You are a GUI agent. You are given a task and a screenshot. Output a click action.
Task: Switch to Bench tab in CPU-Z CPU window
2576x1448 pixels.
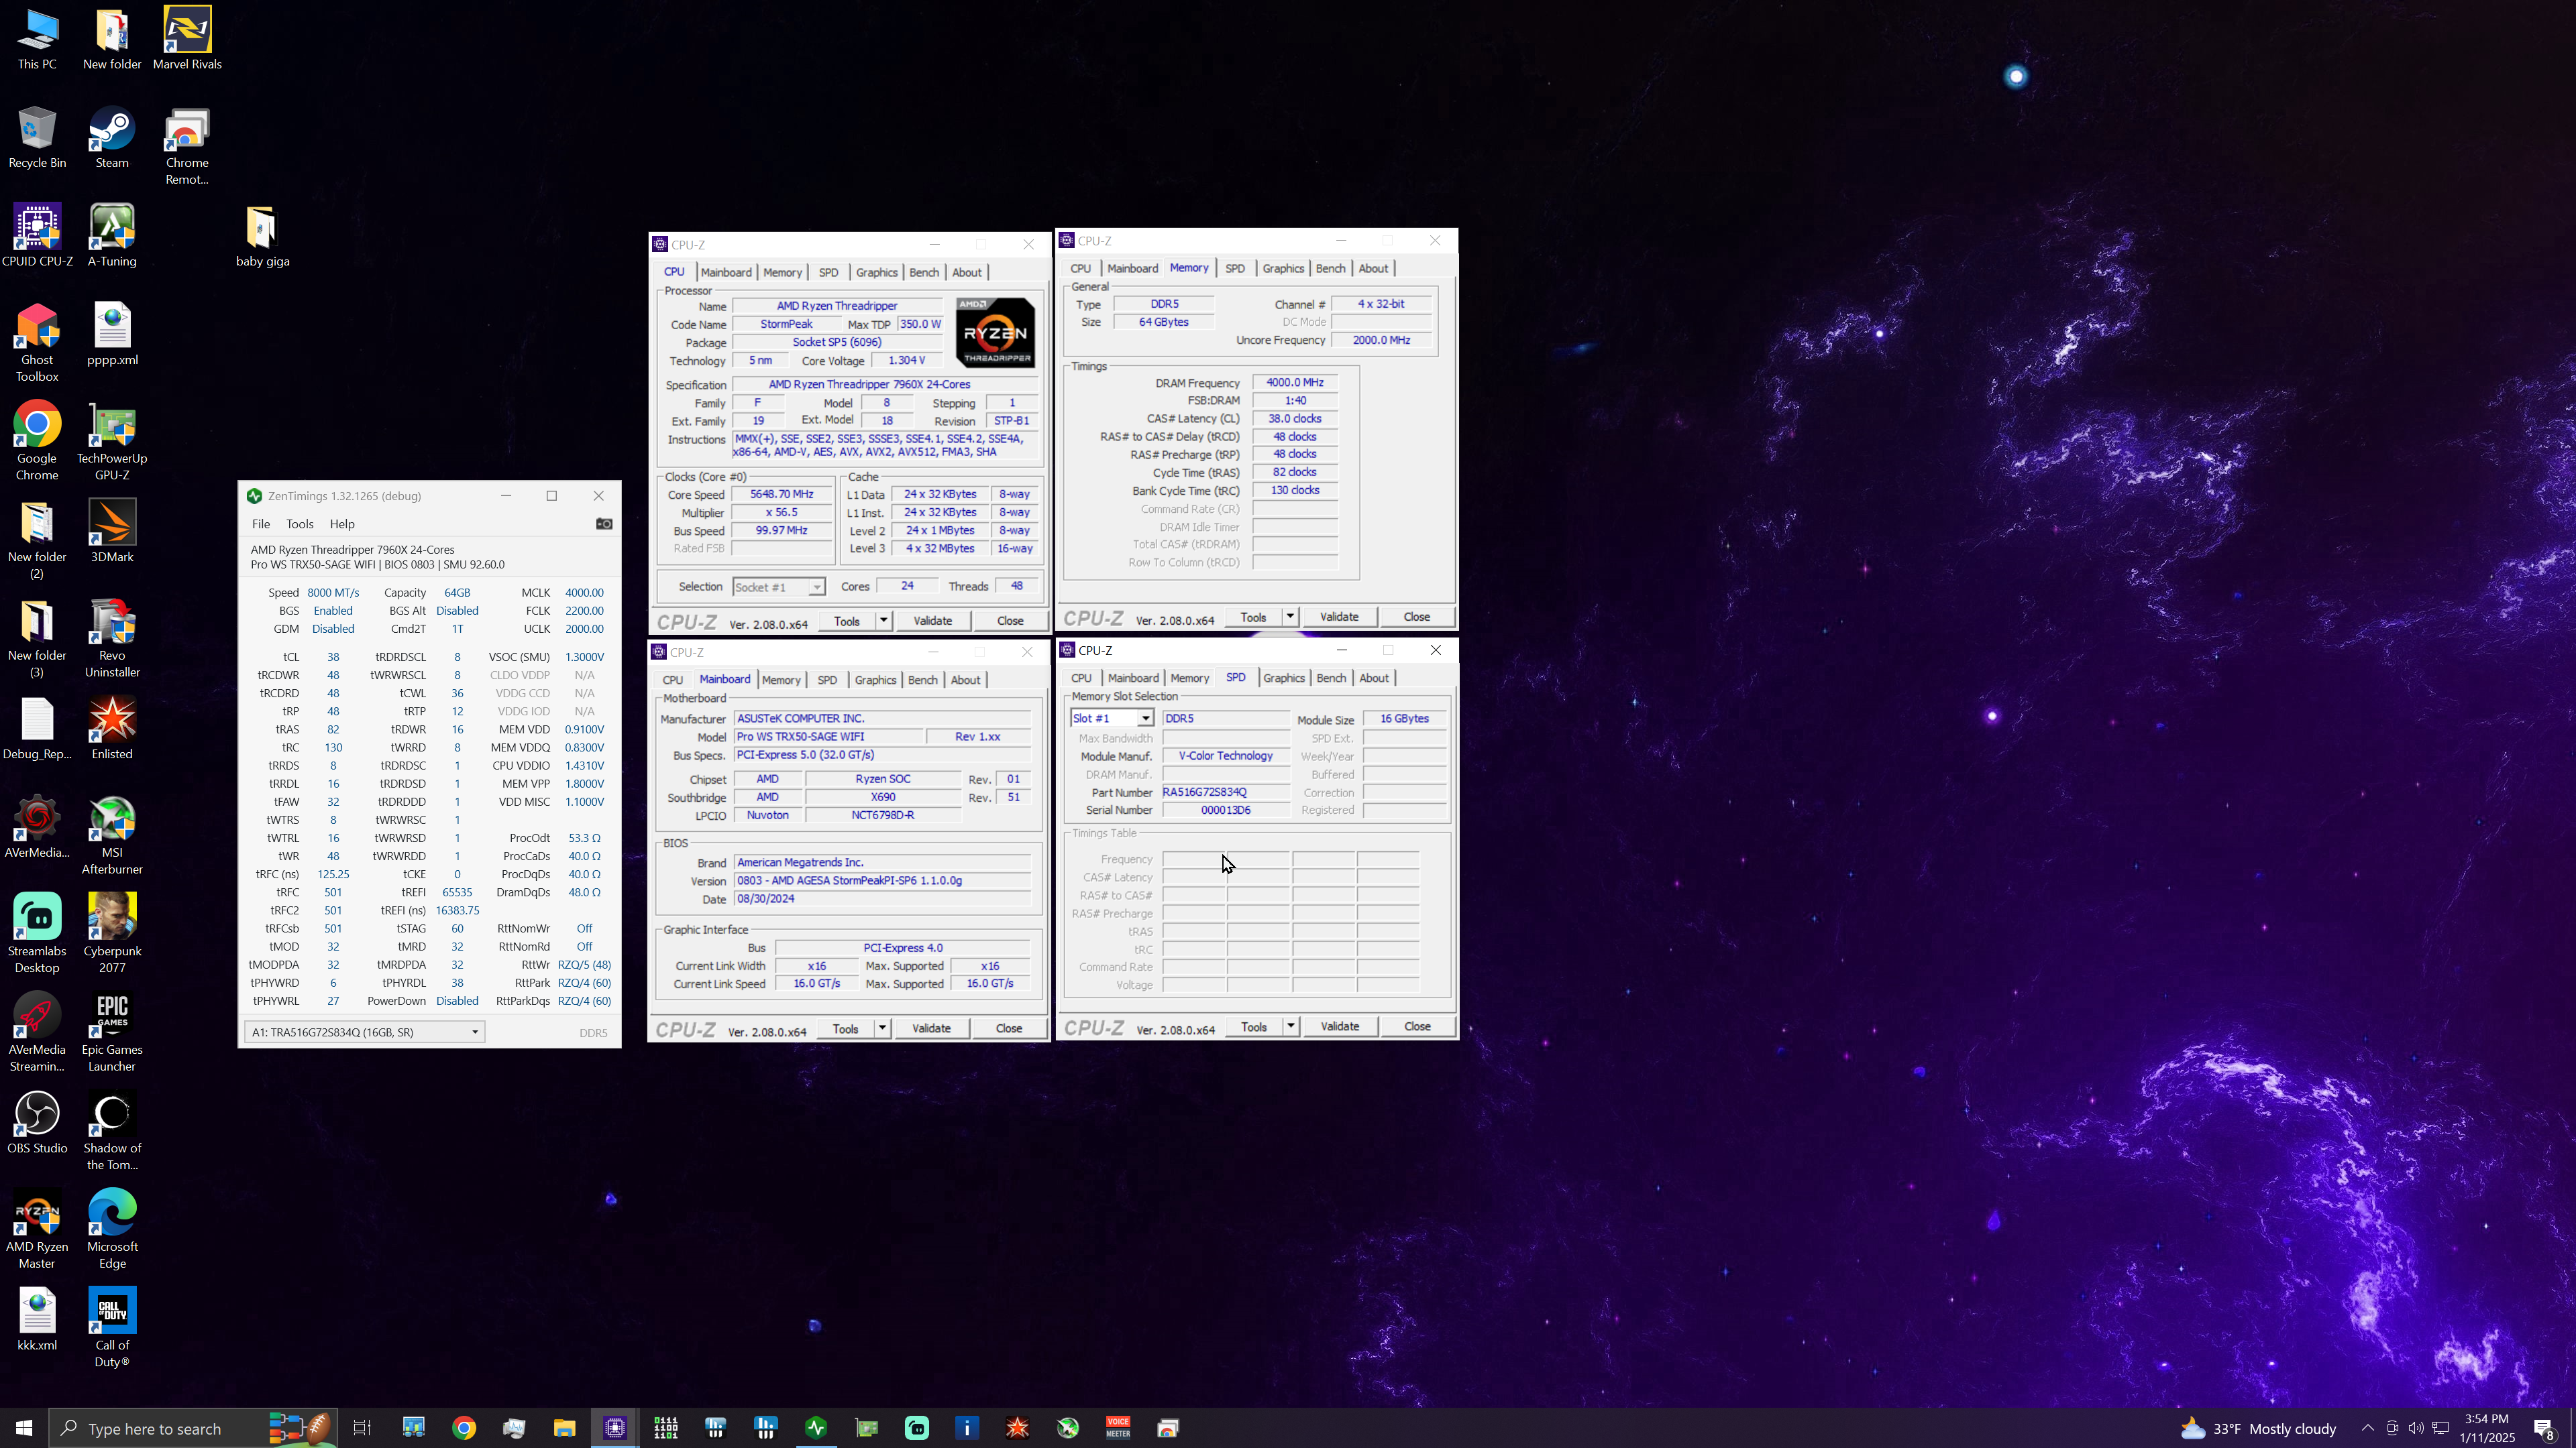click(x=924, y=271)
